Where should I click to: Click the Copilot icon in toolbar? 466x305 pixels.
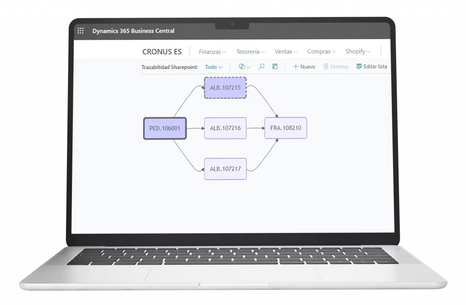click(x=242, y=67)
